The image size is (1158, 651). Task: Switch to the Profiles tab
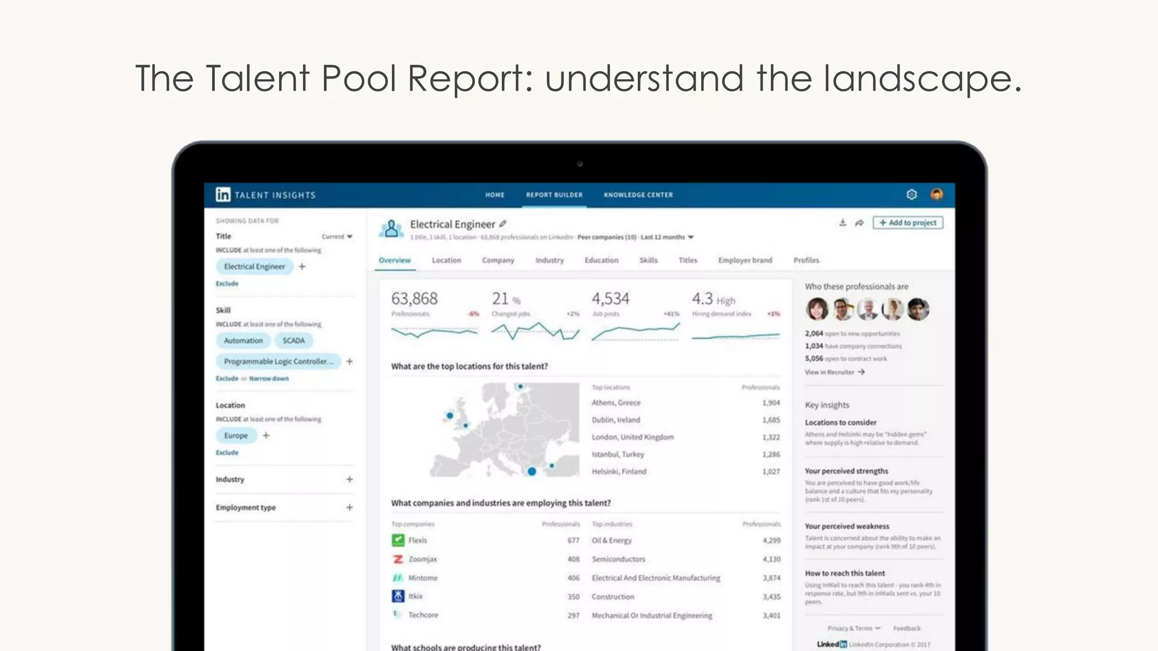click(806, 261)
